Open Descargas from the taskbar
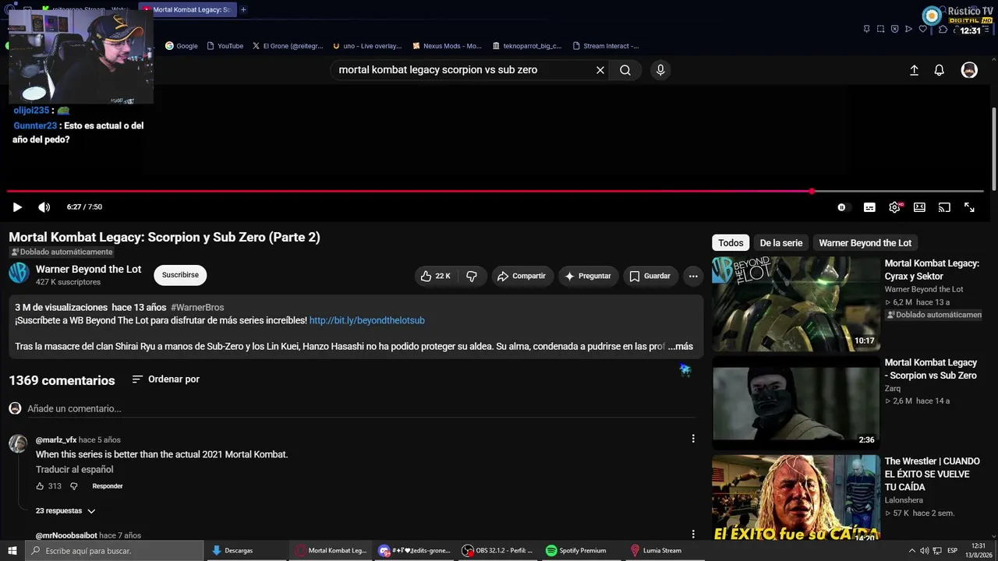The image size is (998, 561). pos(246,551)
